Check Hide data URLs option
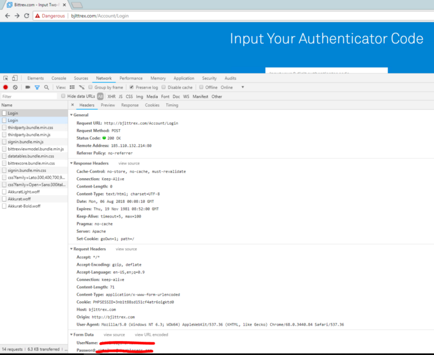The image size is (434, 355). (63, 96)
